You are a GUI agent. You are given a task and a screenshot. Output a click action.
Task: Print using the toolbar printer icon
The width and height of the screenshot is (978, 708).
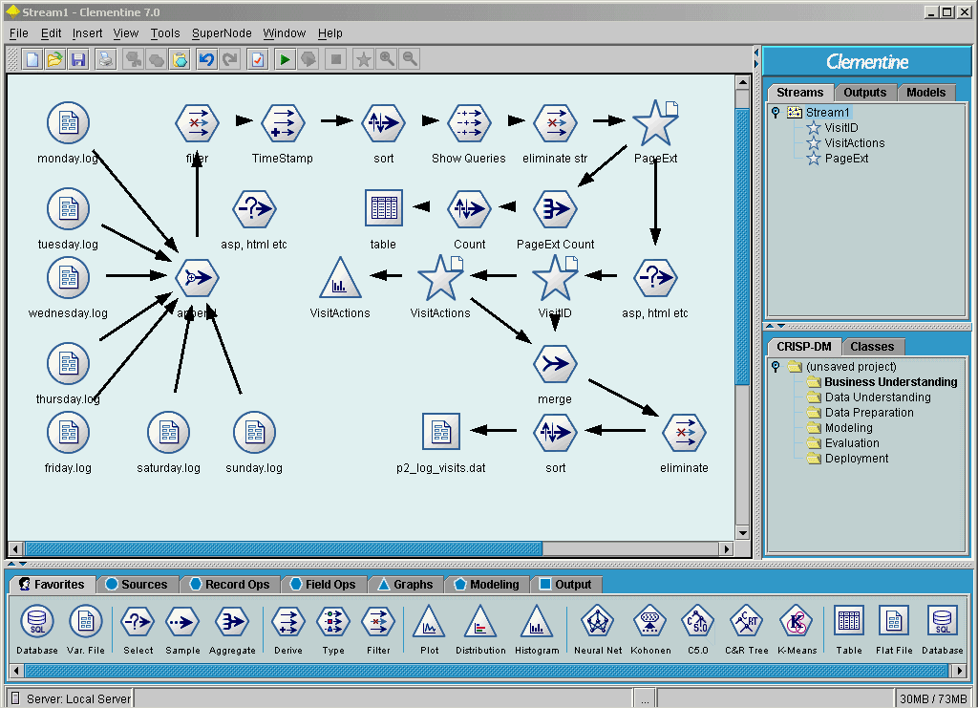click(x=106, y=60)
